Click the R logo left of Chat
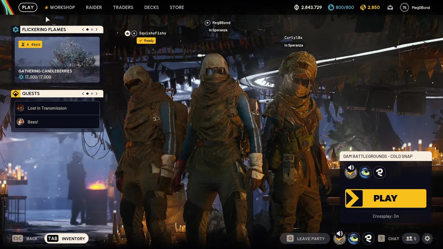This screenshot has width=443, height=249. click(368, 238)
